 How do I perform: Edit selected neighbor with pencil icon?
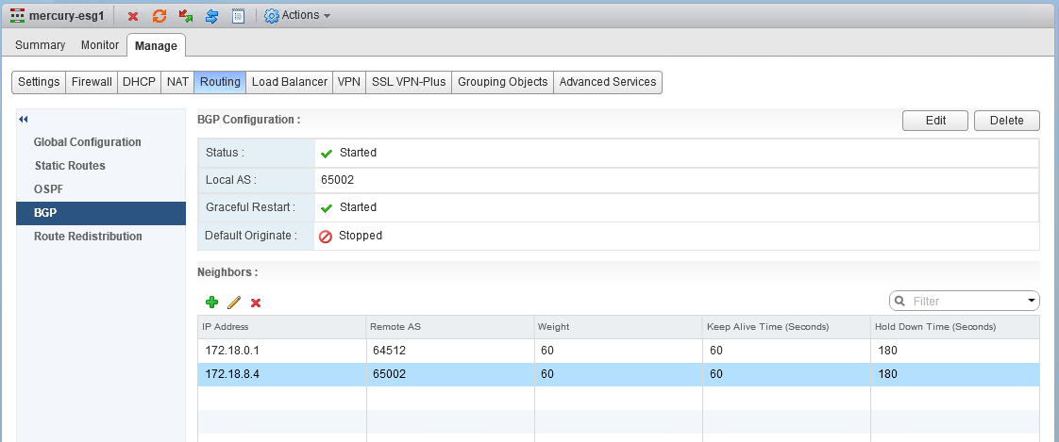tap(234, 303)
